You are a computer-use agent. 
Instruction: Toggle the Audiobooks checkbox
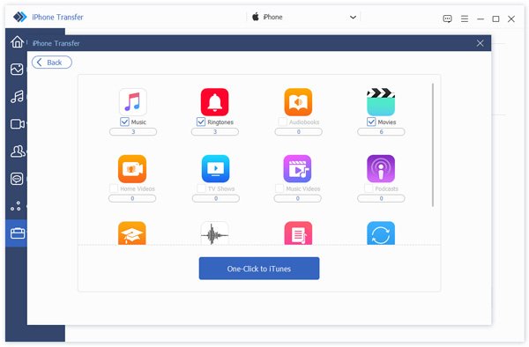point(283,122)
